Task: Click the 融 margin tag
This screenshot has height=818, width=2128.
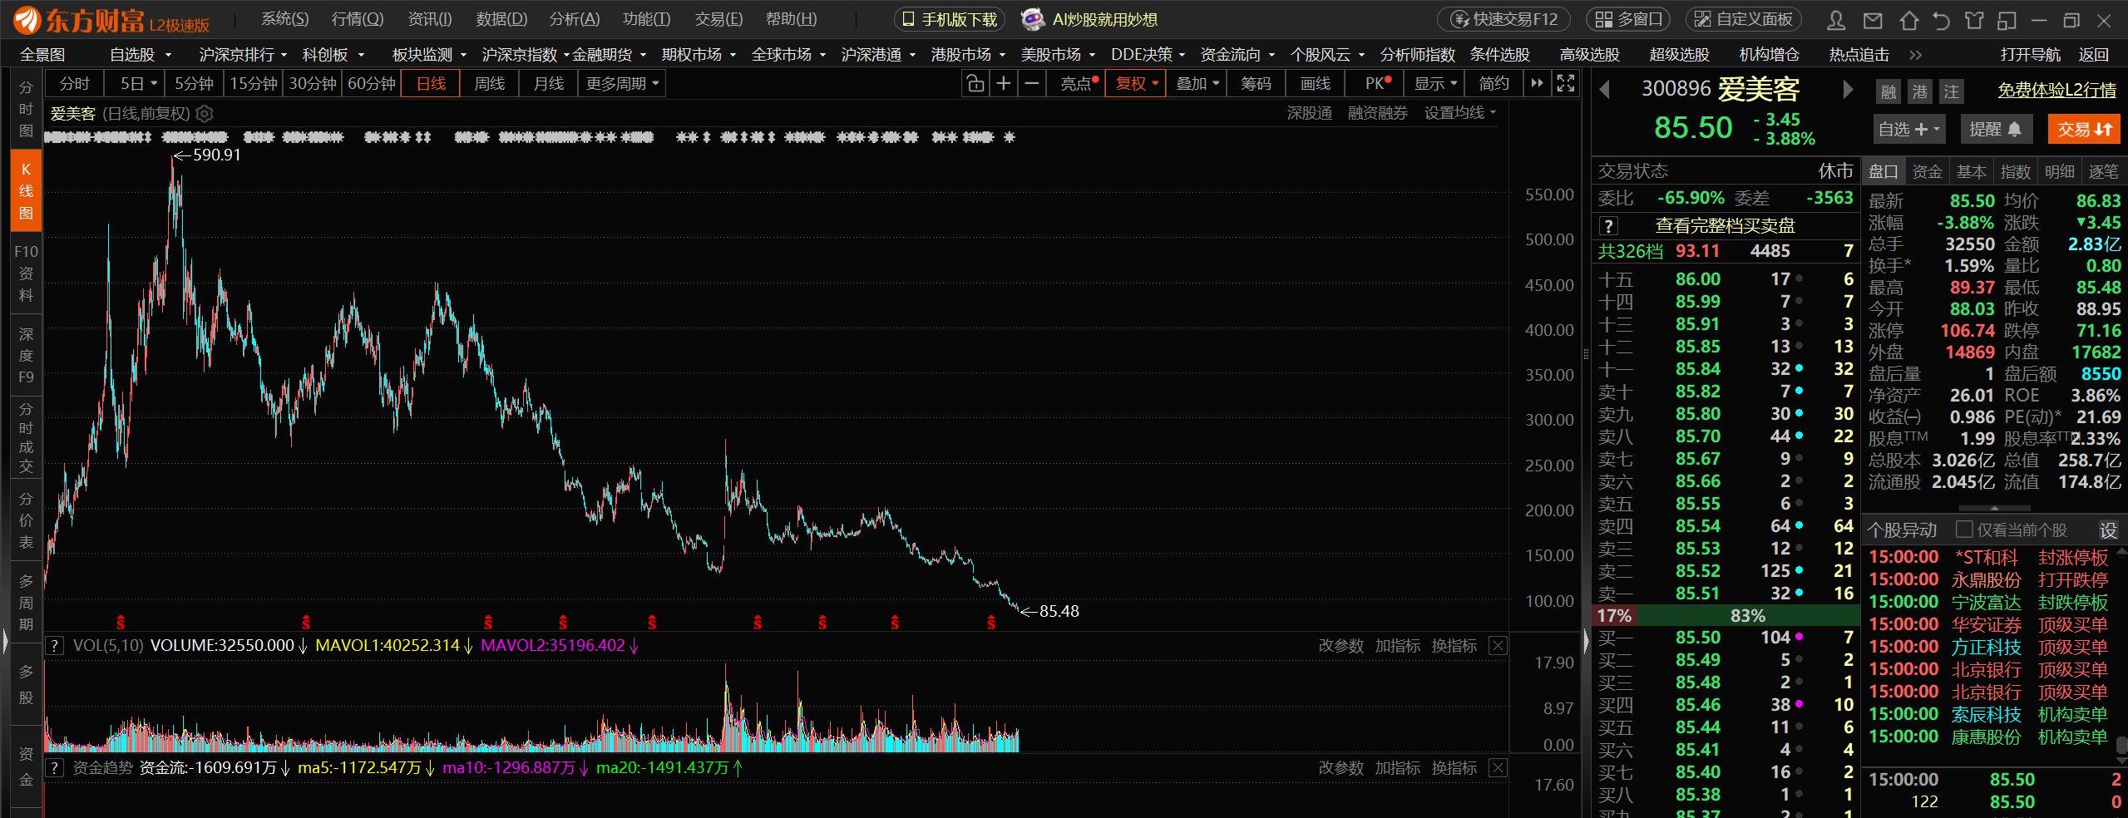Action: tap(1889, 91)
